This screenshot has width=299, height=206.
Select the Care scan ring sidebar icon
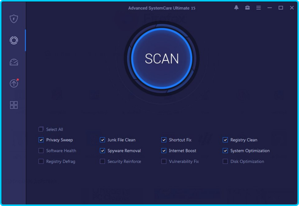[14, 40]
